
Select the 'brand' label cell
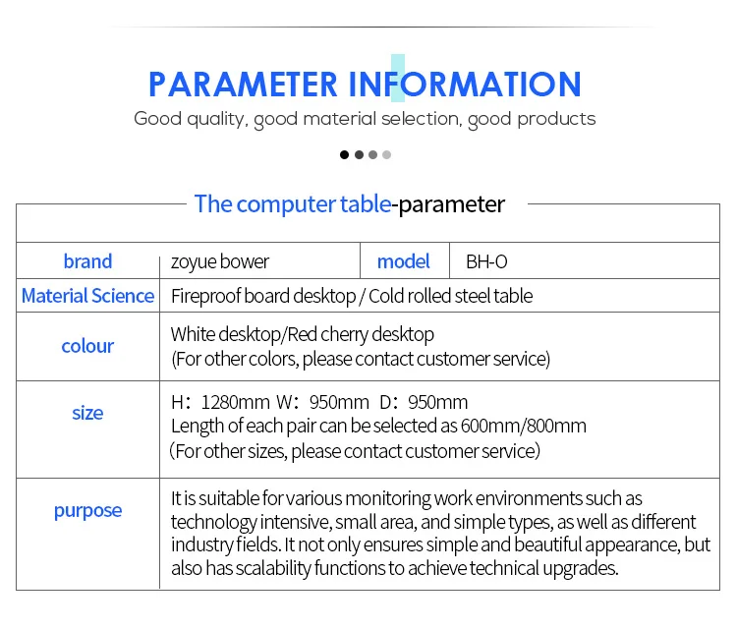click(87, 261)
